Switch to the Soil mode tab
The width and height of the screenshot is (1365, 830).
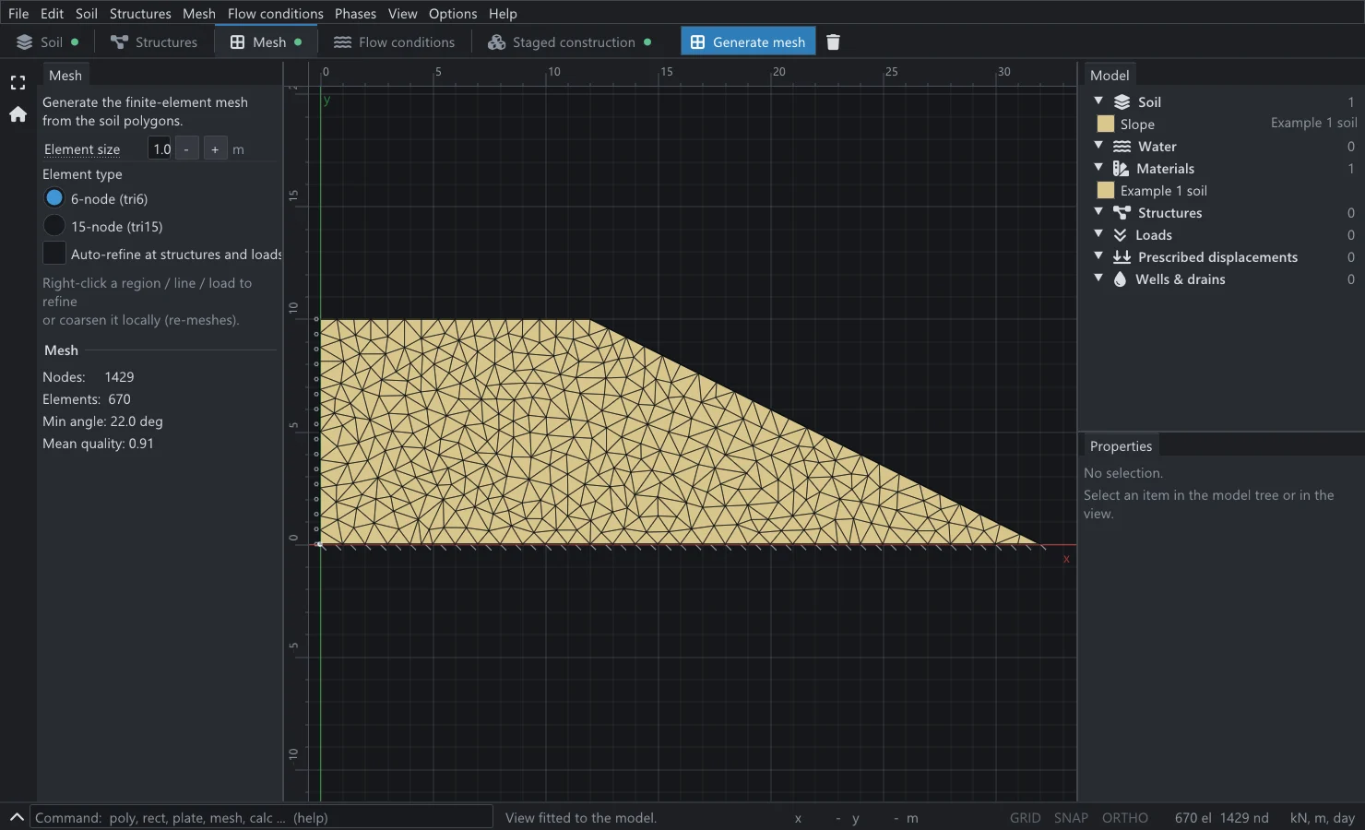coord(48,42)
